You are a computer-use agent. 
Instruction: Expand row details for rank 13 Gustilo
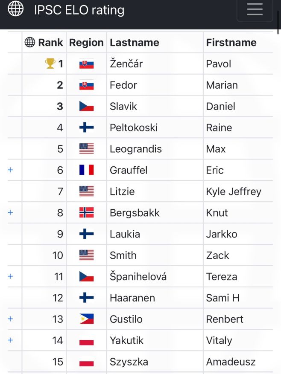coord(11,319)
